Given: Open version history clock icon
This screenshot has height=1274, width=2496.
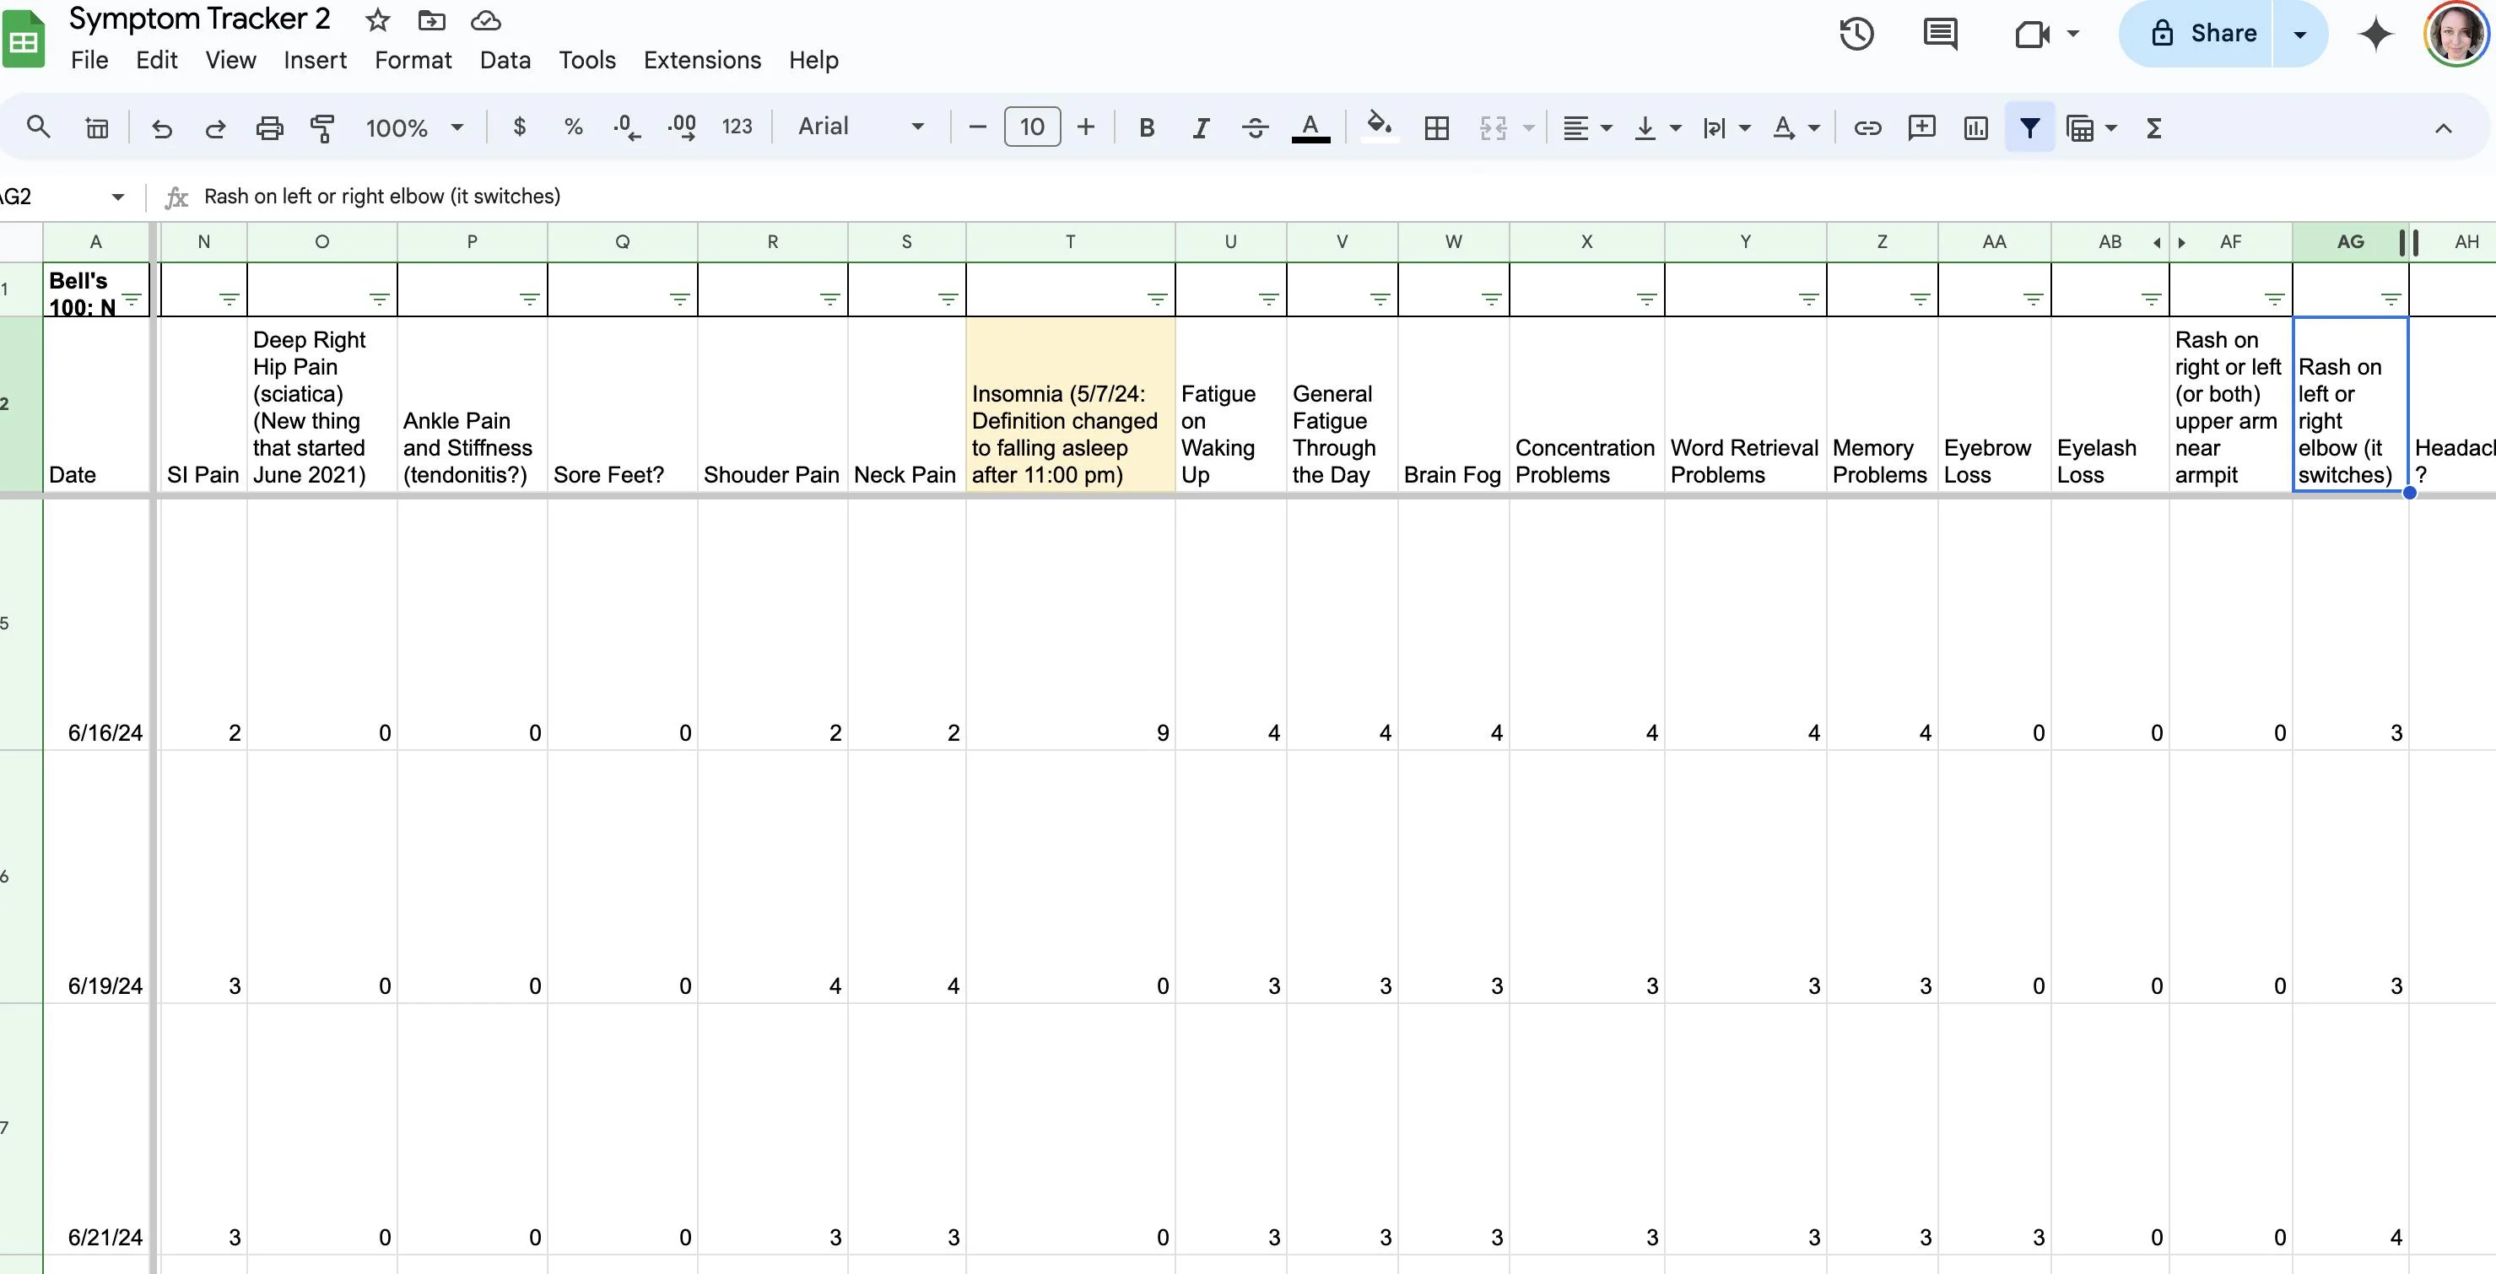Looking at the screenshot, I should point(1856,34).
